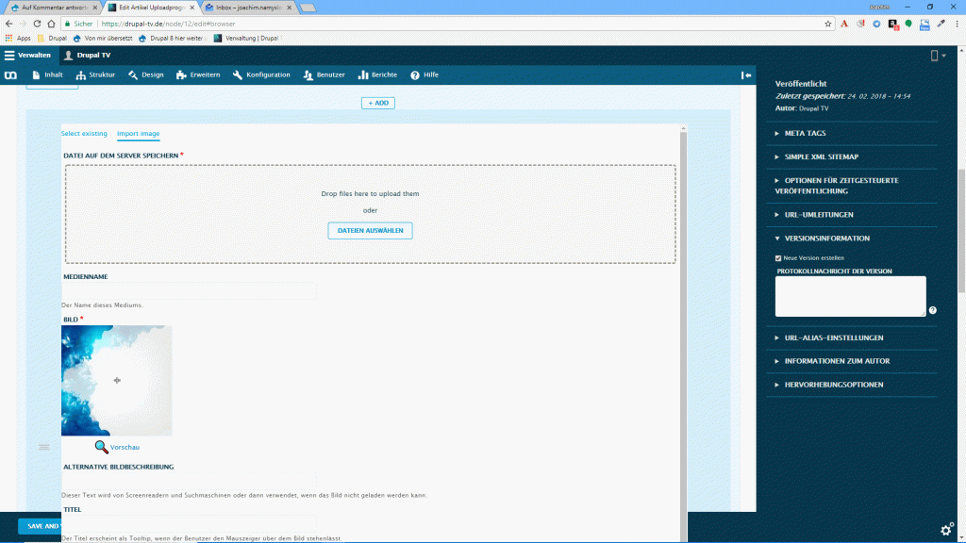Expand the Simple XML Sitemap section
Viewport: 966px width, 543px height.
pos(821,156)
